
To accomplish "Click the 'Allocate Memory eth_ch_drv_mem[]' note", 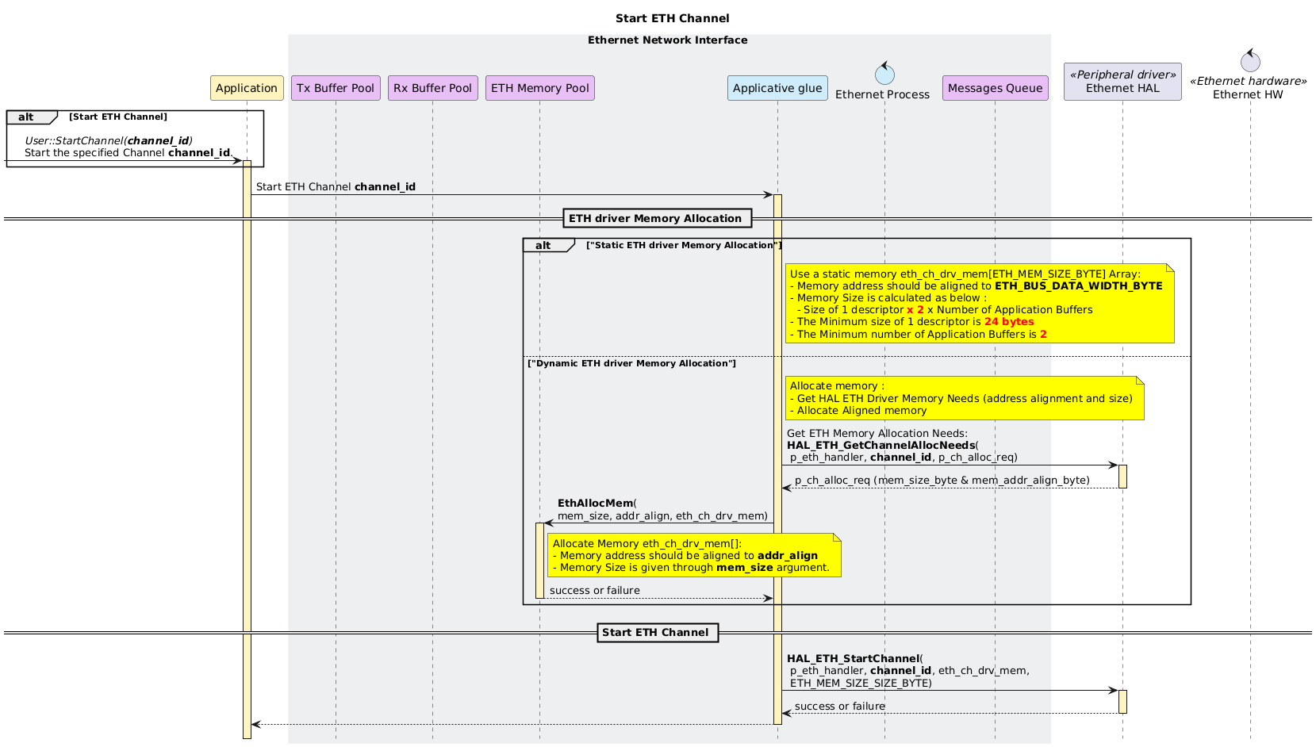I will tap(693, 555).
